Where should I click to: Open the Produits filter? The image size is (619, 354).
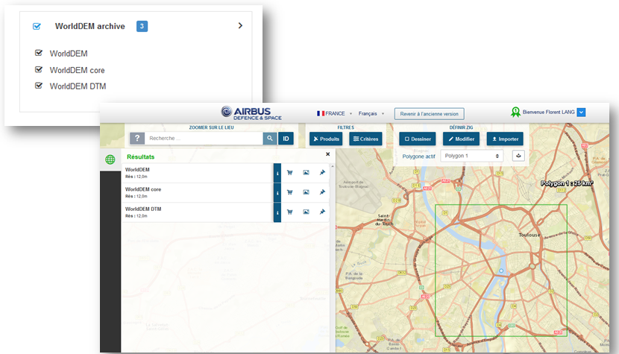click(x=326, y=139)
